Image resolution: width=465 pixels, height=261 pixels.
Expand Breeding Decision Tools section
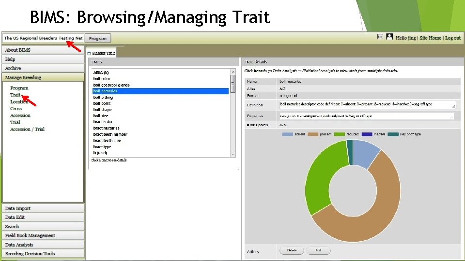pos(43,254)
